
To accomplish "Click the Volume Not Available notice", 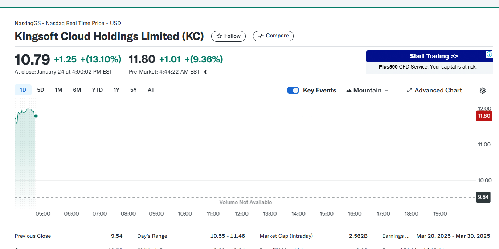I will point(245,202).
